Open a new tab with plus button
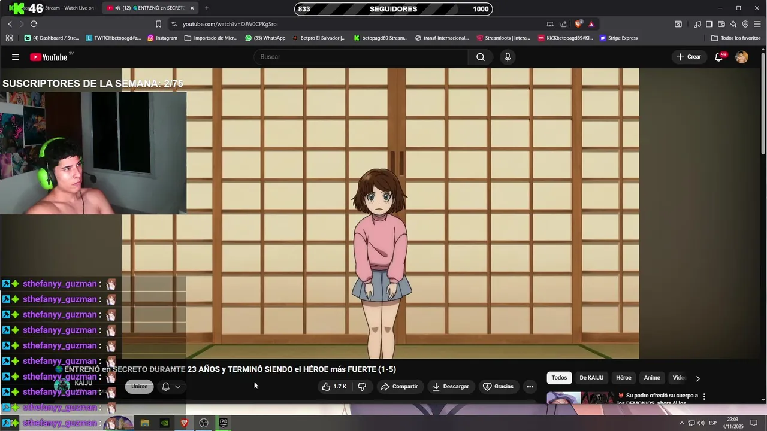The width and height of the screenshot is (767, 431). (207, 8)
